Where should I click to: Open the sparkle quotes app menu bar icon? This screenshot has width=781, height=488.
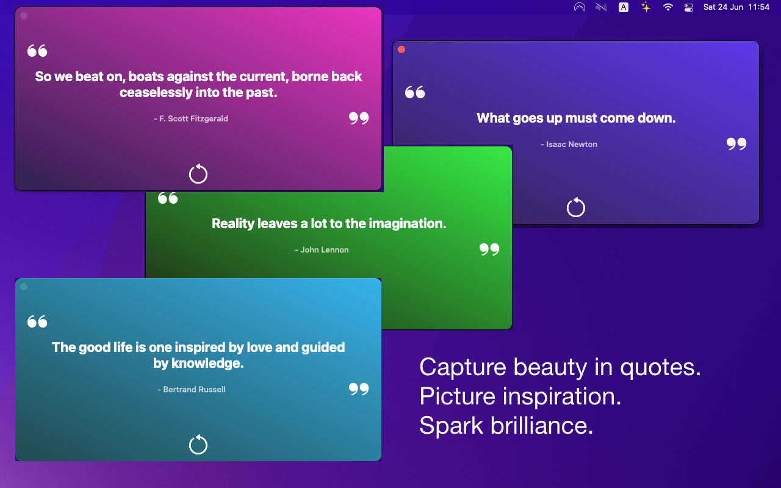[646, 7]
